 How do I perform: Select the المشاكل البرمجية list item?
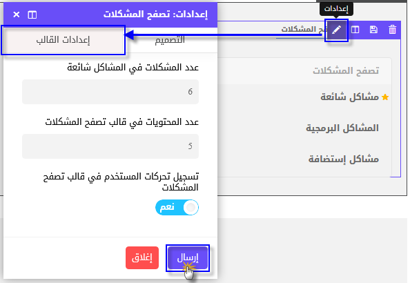342,128
